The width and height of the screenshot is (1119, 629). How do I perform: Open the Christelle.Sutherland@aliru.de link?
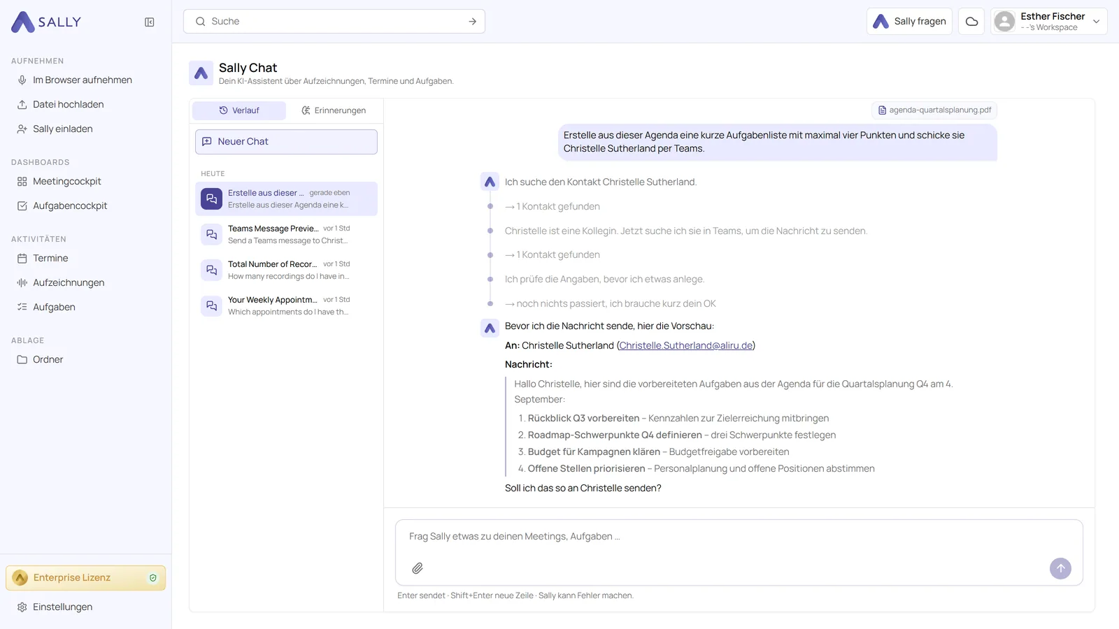click(x=686, y=346)
